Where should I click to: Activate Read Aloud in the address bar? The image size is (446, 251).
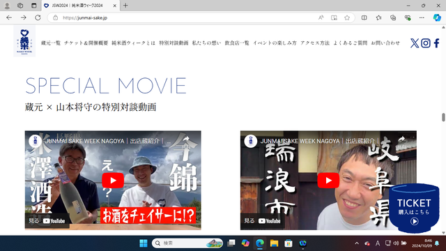[321, 17]
